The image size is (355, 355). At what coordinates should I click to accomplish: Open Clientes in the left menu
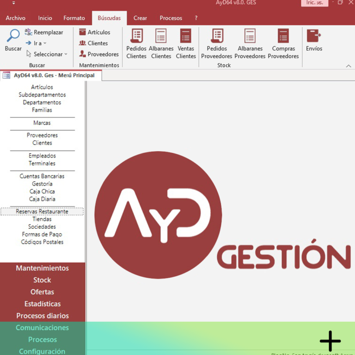pos(42,143)
